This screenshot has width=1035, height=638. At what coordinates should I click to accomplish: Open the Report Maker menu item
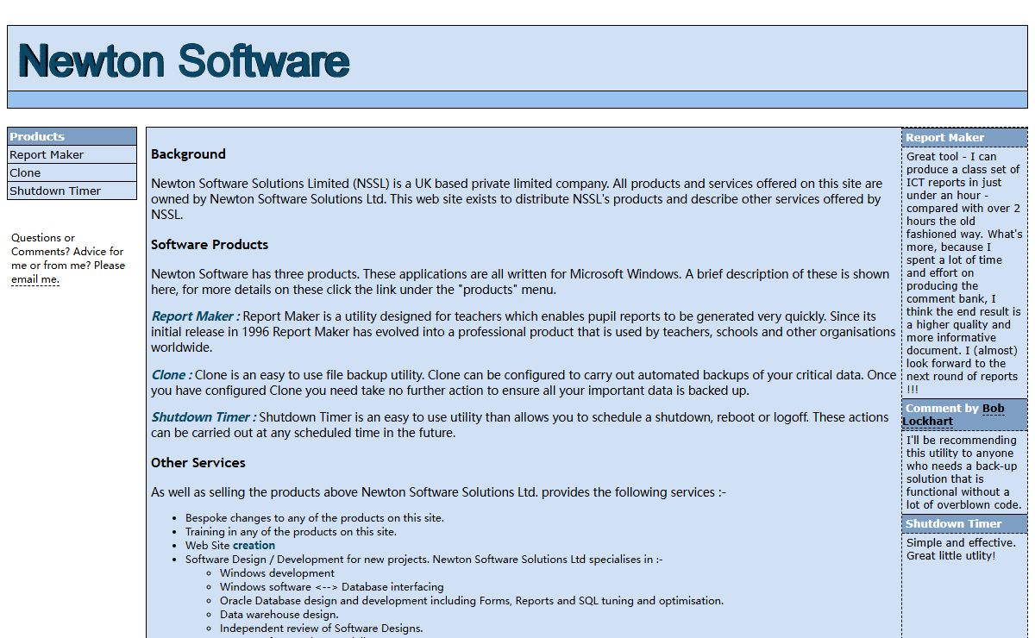click(72, 154)
